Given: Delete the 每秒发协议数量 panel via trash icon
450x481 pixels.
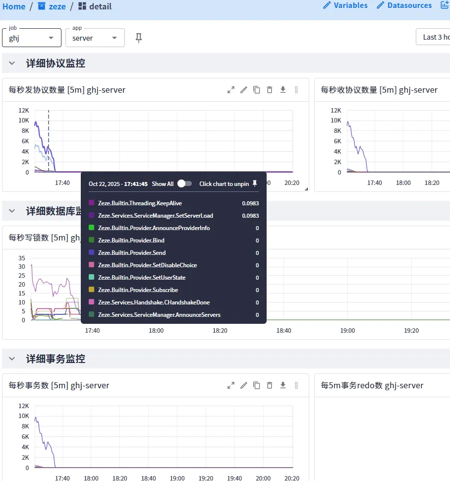Looking at the screenshot, I should click(270, 90).
